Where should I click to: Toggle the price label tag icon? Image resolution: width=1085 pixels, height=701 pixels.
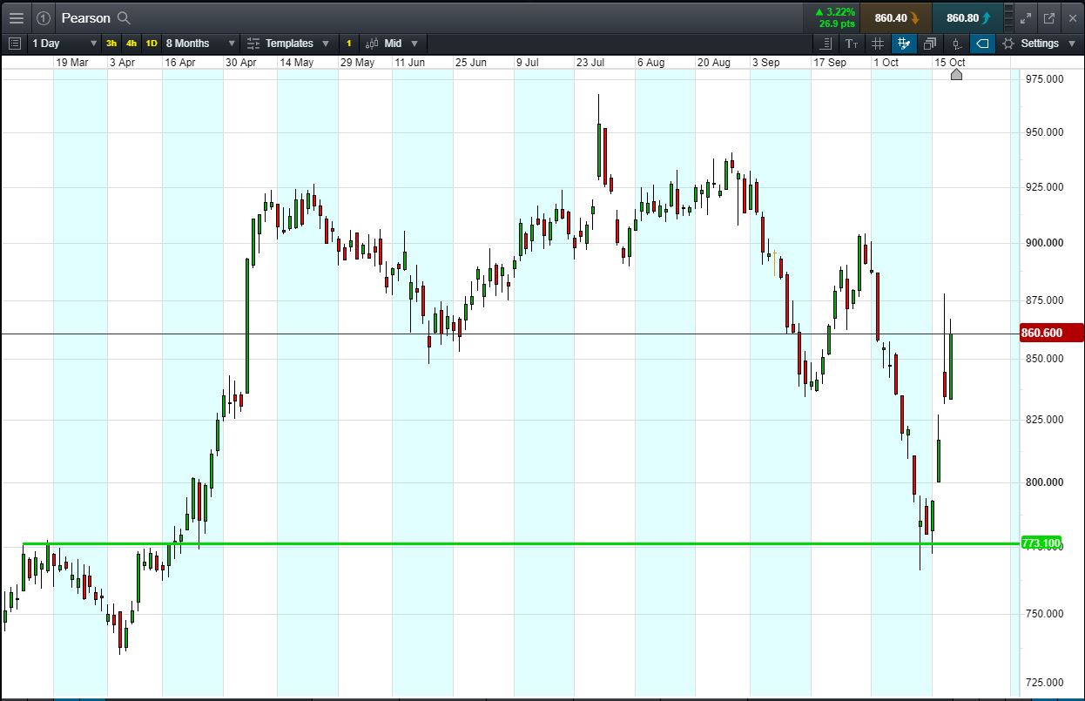click(982, 43)
